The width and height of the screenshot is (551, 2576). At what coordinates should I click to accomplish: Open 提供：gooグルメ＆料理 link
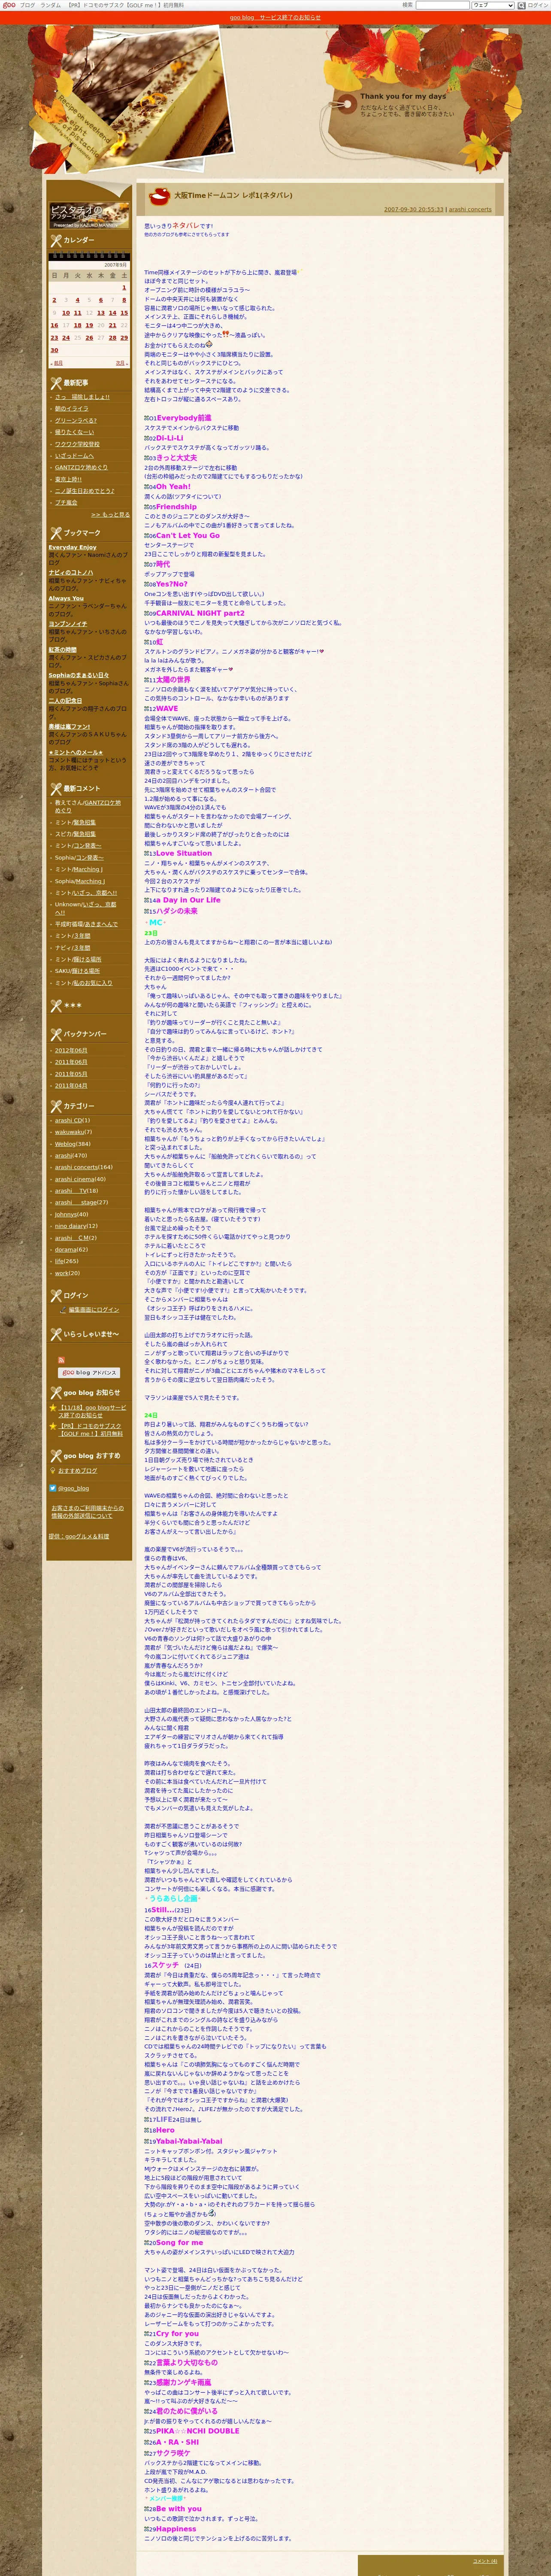pyautogui.click(x=79, y=1536)
